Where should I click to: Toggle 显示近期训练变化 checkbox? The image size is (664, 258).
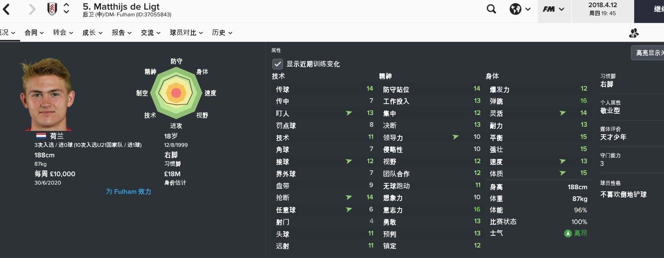[x=277, y=64]
